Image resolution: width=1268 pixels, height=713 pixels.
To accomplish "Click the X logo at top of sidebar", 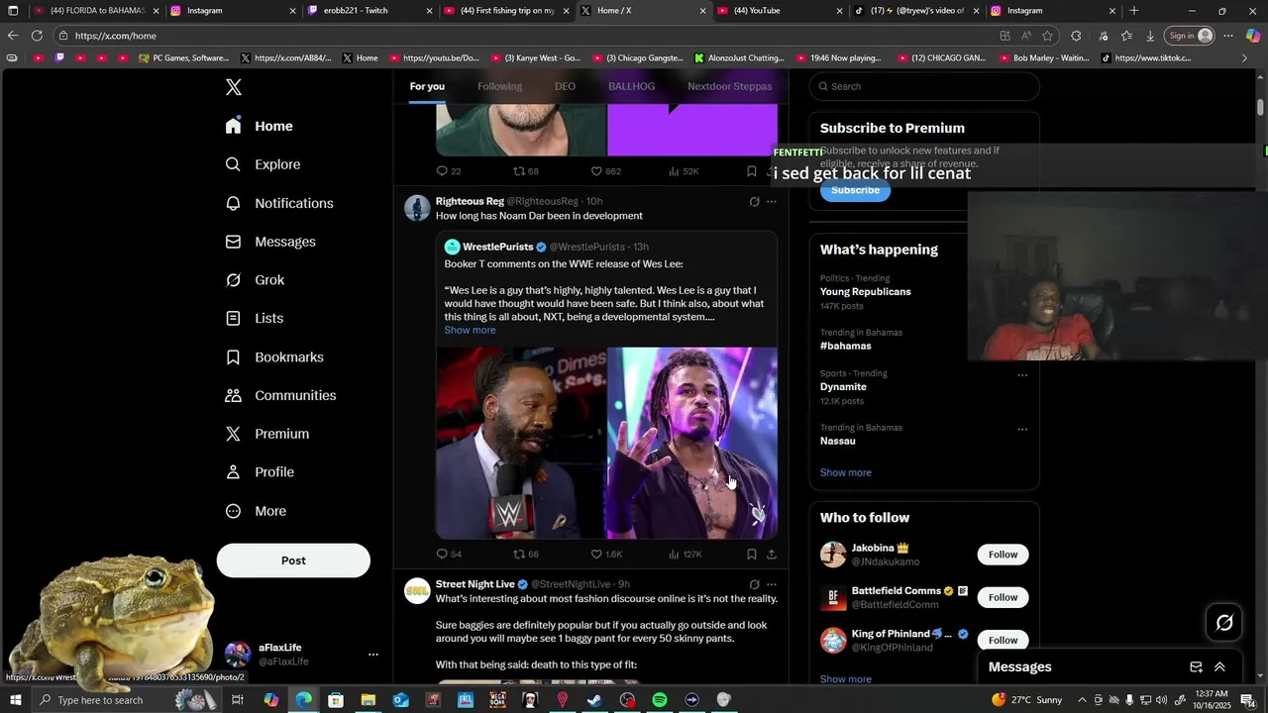I will click(x=234, y=87).
